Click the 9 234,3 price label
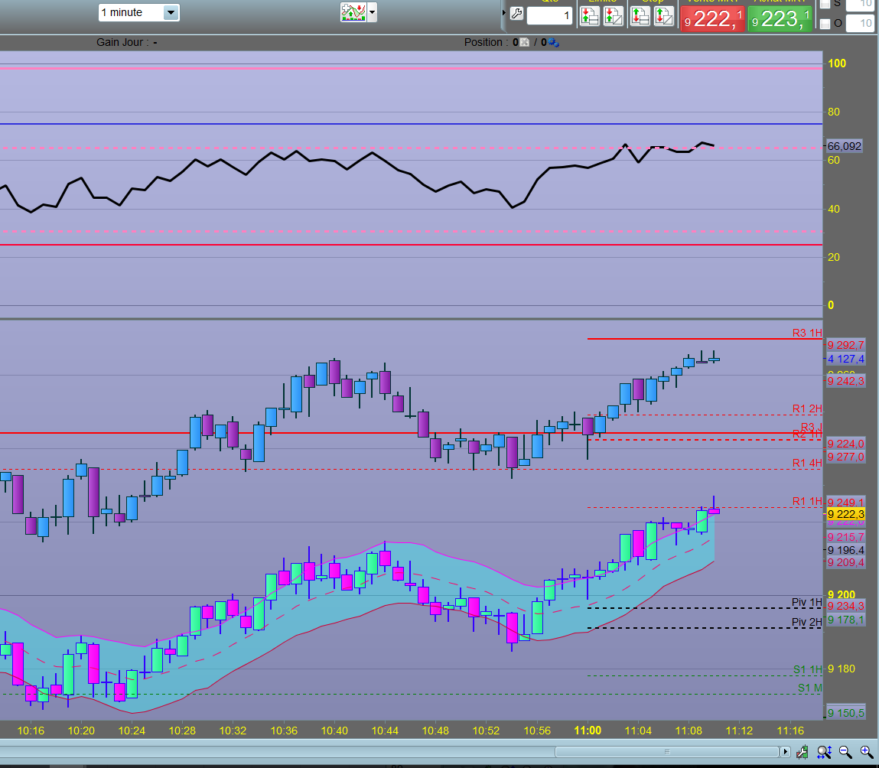879x768 pixels. pyautogui.click(x=846, y=606)
